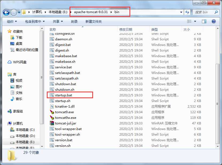Click the startup.sh file icon
This screenshot has height=165, width=222.
point(52,101)
